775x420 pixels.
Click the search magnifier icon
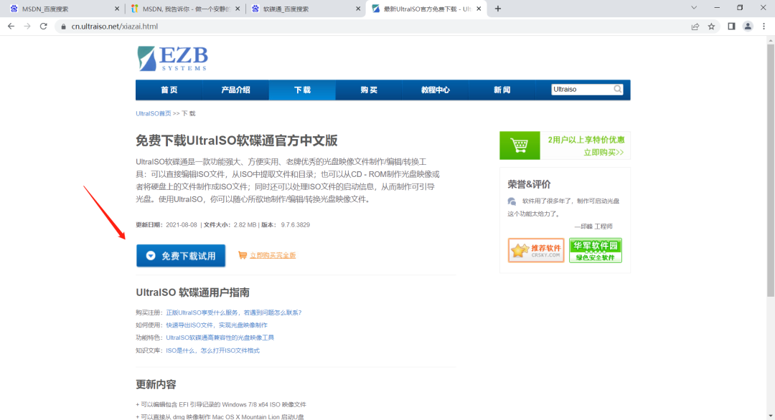pos(617,90)
